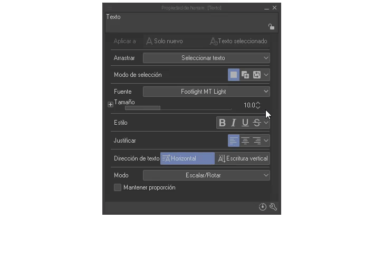Open Modo dropdown showing Escalar/Rotar

206,175
